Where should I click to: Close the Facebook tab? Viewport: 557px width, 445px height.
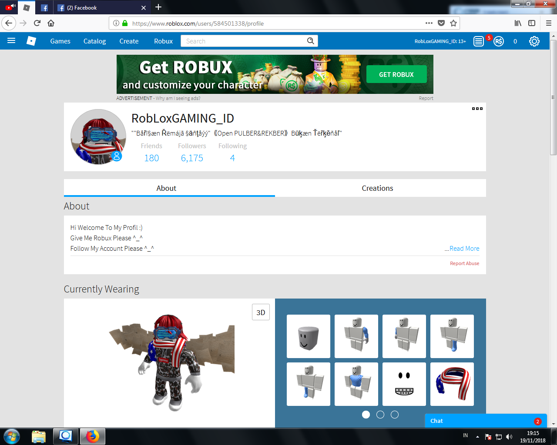point(144,8)
